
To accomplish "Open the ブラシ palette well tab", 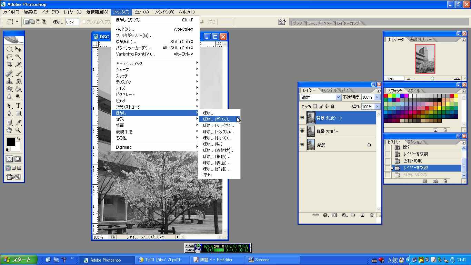I will [x=297, y=23].
